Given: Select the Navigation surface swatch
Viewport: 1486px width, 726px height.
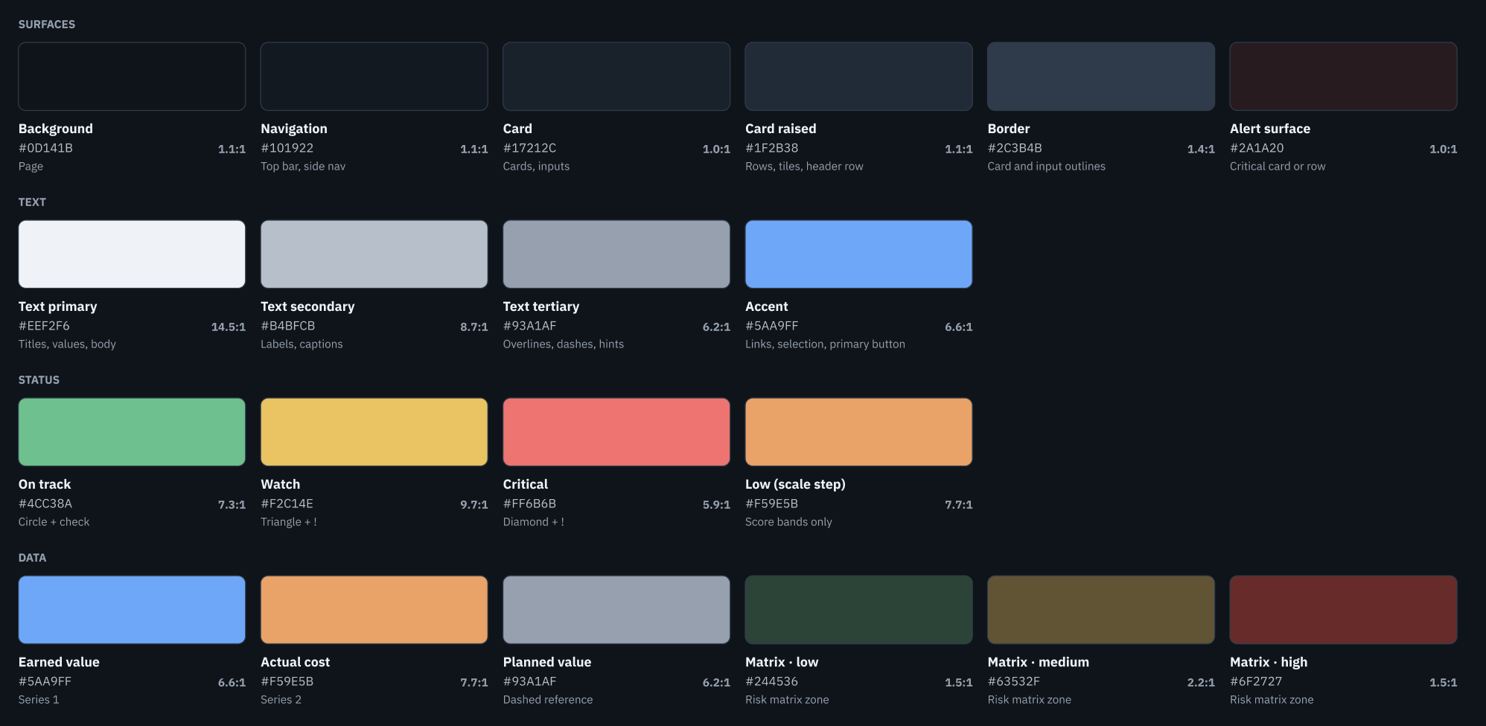Looking at the screenshot, I should pyautogui.click(x=374, y=77).
